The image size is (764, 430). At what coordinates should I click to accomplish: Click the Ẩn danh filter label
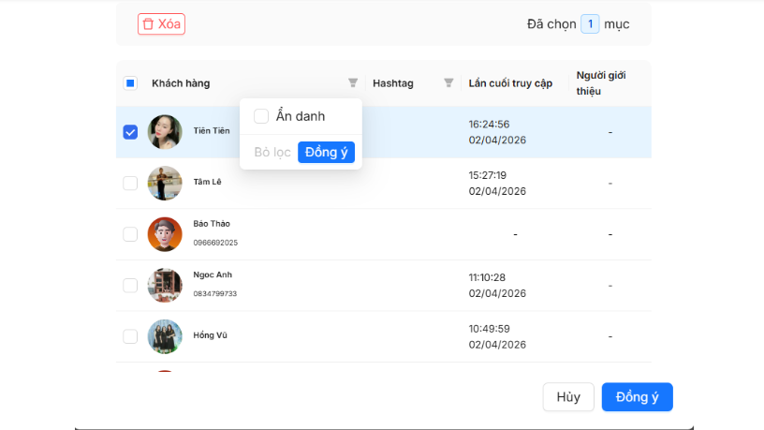pyautogui.click(x=301, y=116)
